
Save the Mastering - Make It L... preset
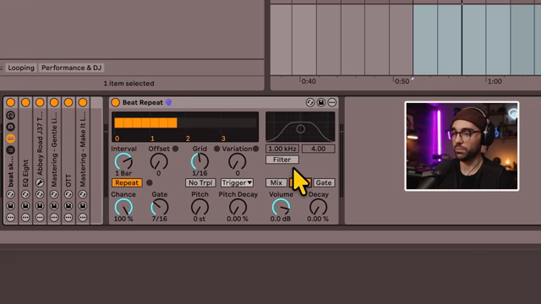click(x=83, y=206)
